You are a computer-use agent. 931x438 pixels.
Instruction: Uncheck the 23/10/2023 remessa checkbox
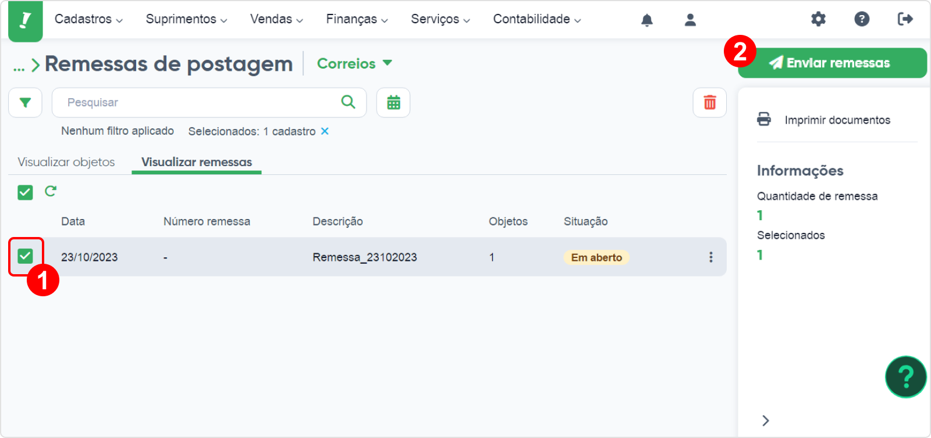pyautogui.click(x=25, y=256)
